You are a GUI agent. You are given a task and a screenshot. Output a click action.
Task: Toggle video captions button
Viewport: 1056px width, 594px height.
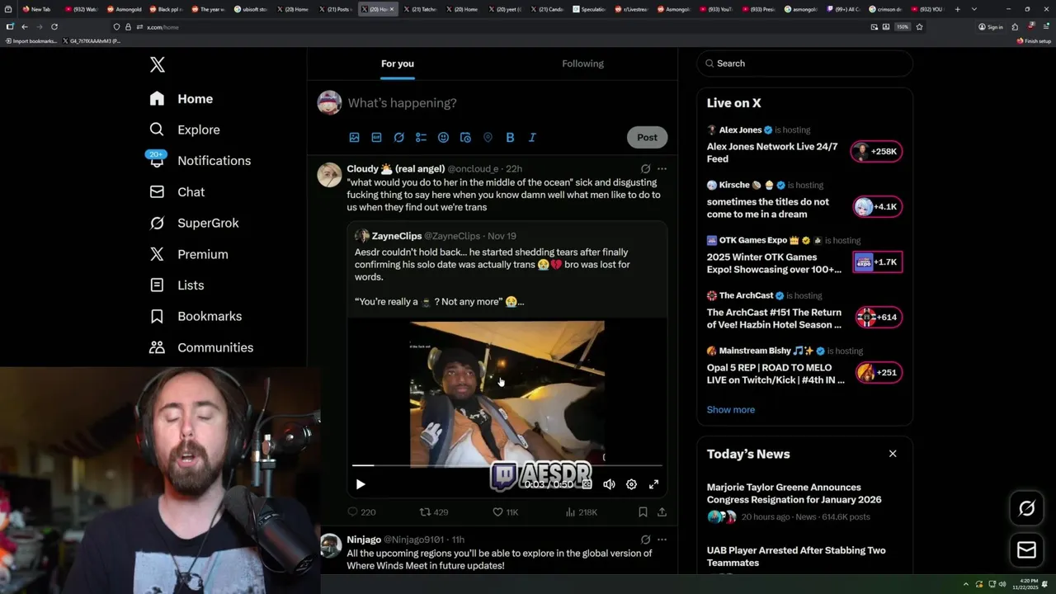pos(587,484)
